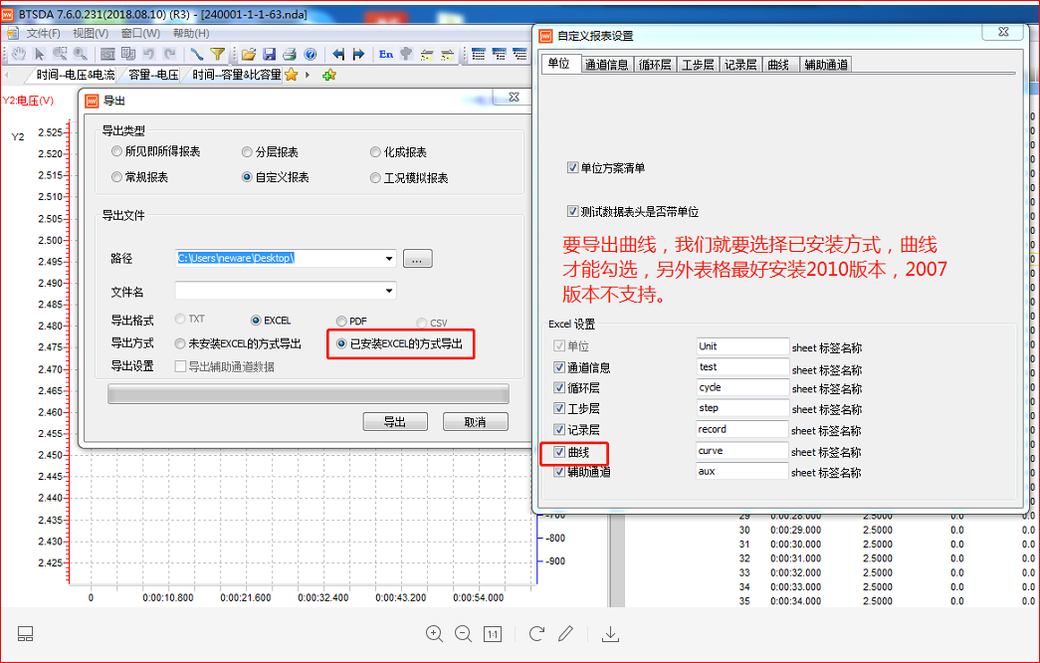Edit the curve sheet name field
Screen dimensions: 1040x663
click(742, 451)
